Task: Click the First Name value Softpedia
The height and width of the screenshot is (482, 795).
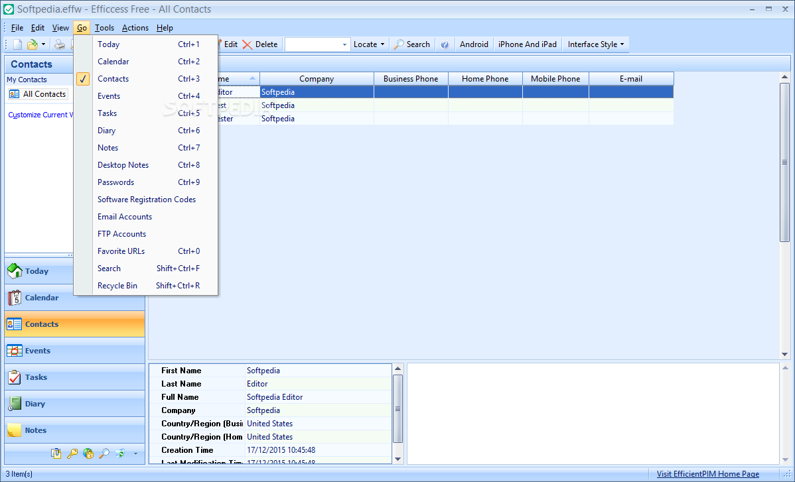Action: coord(263,371)
